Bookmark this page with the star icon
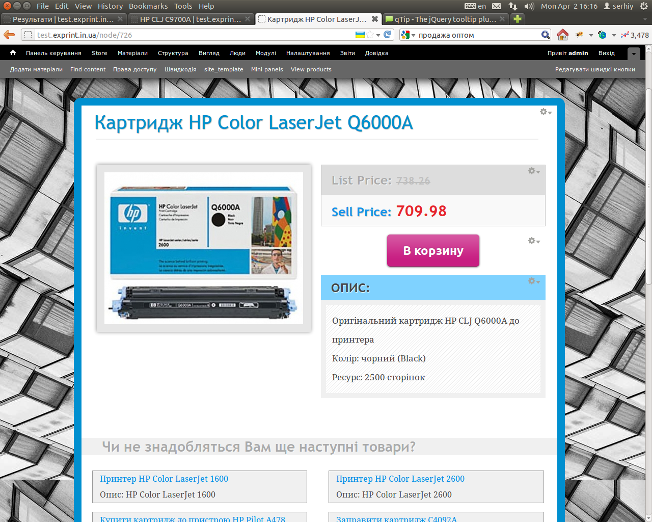652x522 pixels. [x=370, y=35]
